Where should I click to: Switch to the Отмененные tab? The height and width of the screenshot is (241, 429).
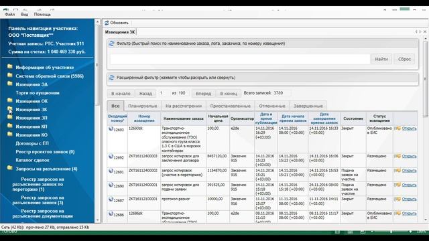pyautogui.click(x=272, y=106)
